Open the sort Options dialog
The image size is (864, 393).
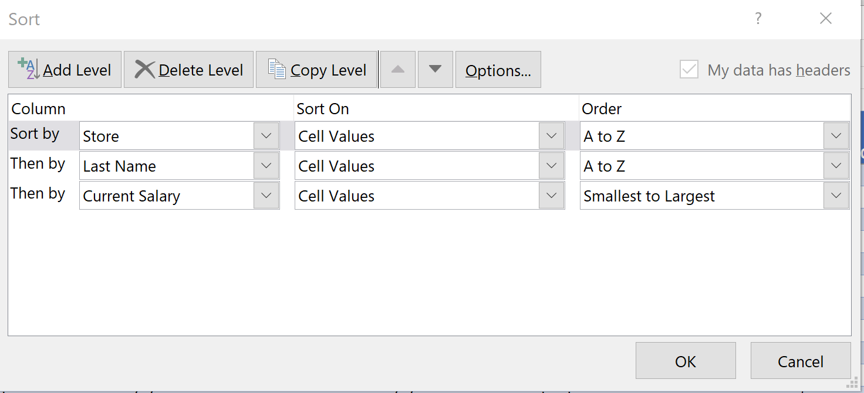point(498,70)
